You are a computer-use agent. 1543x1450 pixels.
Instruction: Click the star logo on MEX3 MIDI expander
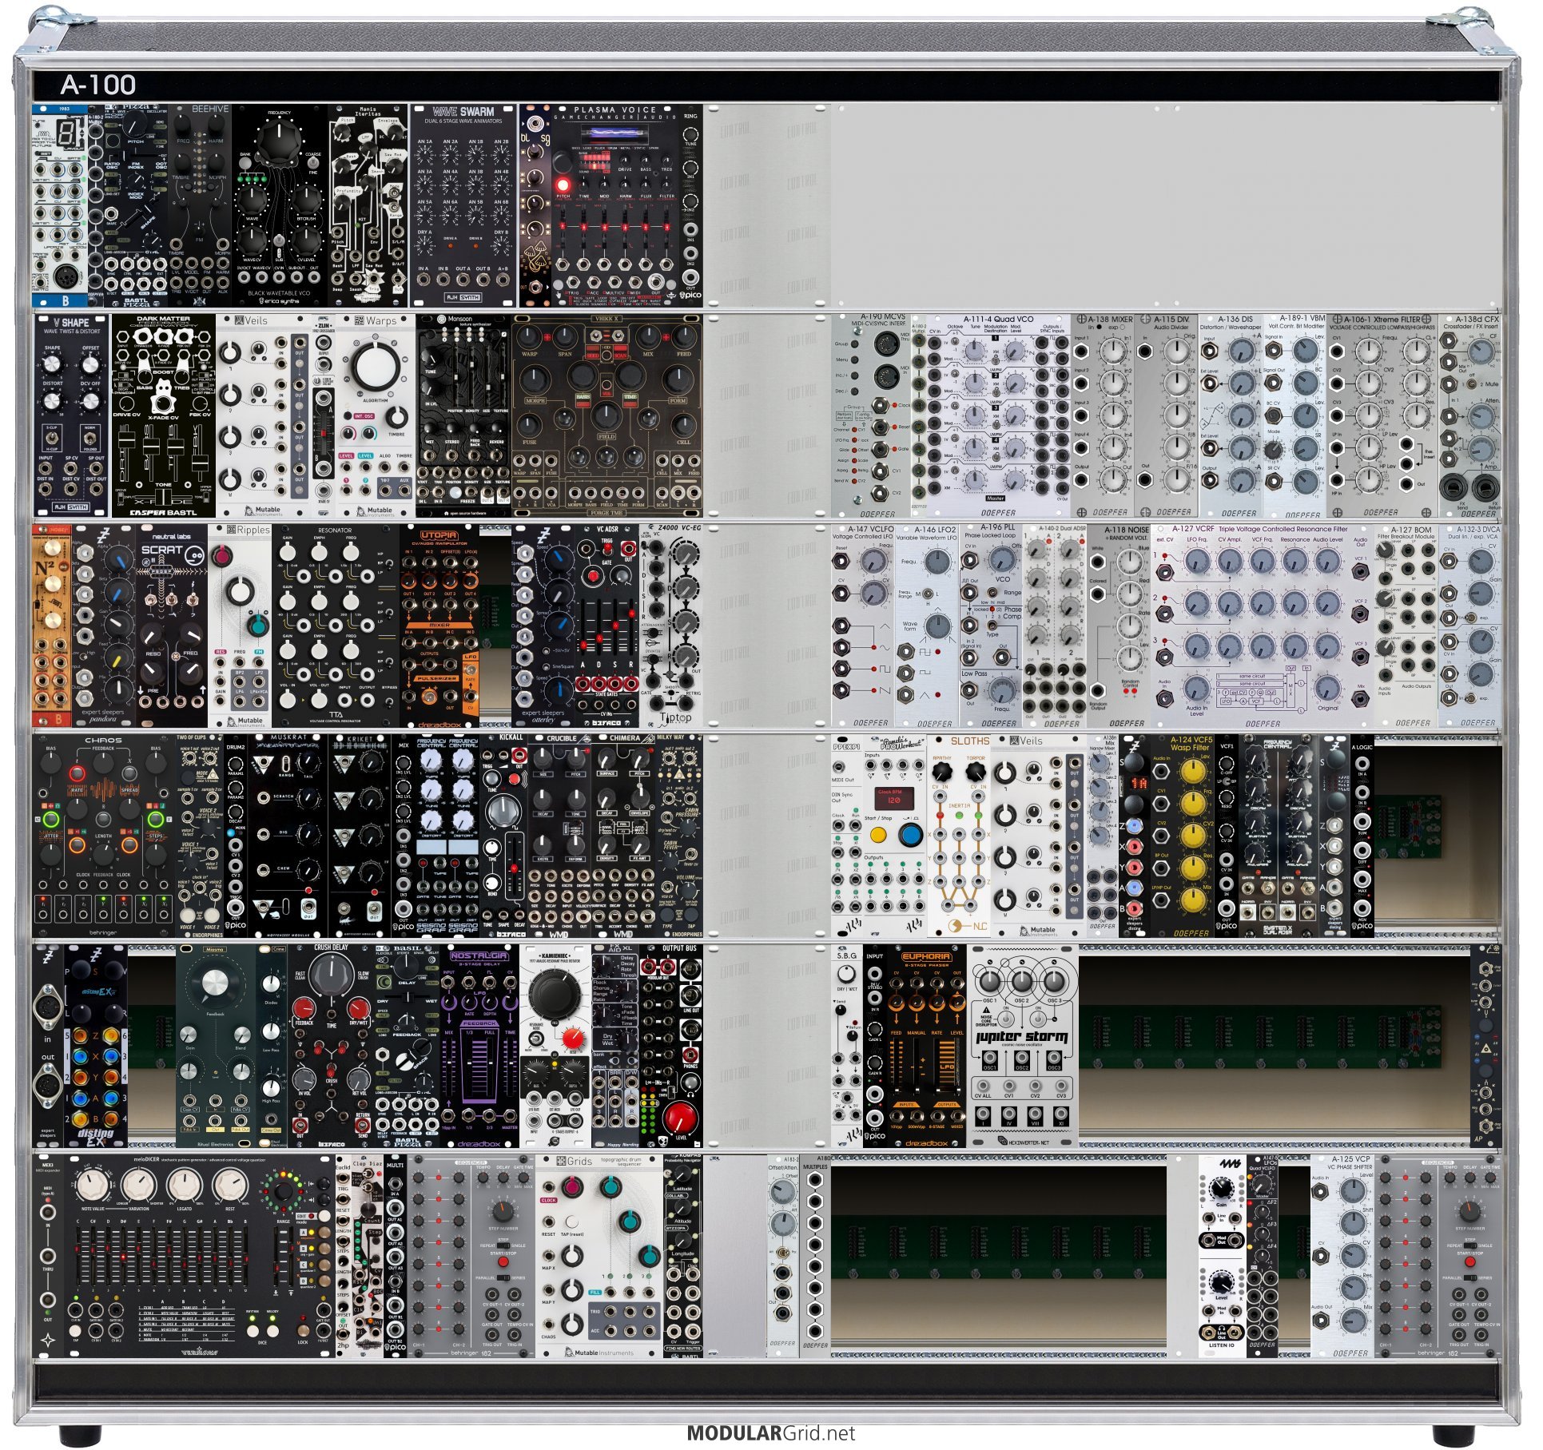coord(47,1340)
